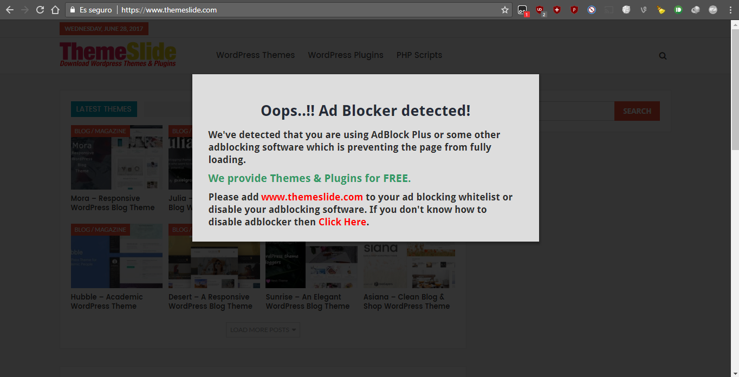Viewport: 739px width, 377px height.
Task: Click the Asiana theme thumbnail
Action: pos(409,265)
